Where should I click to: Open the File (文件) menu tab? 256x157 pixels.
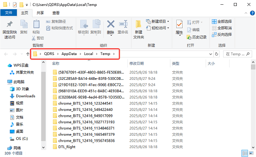coord(9,12)
